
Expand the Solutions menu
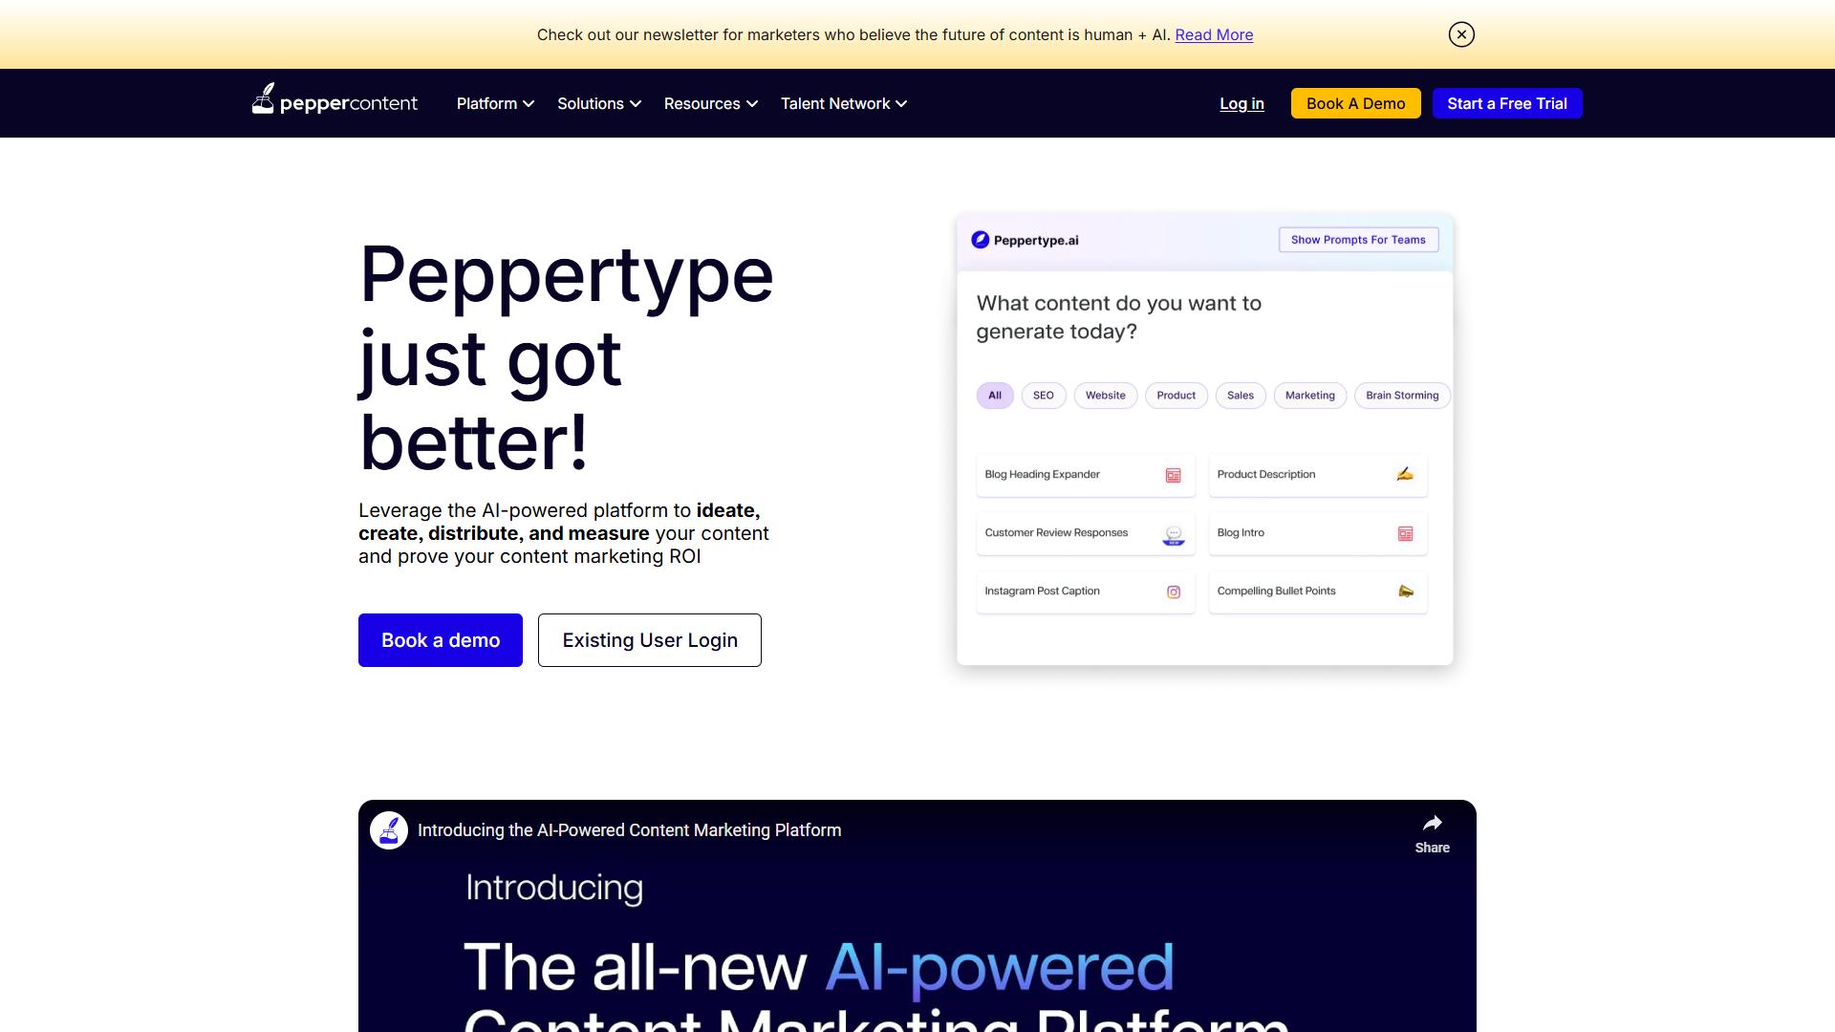coord(599,103)
